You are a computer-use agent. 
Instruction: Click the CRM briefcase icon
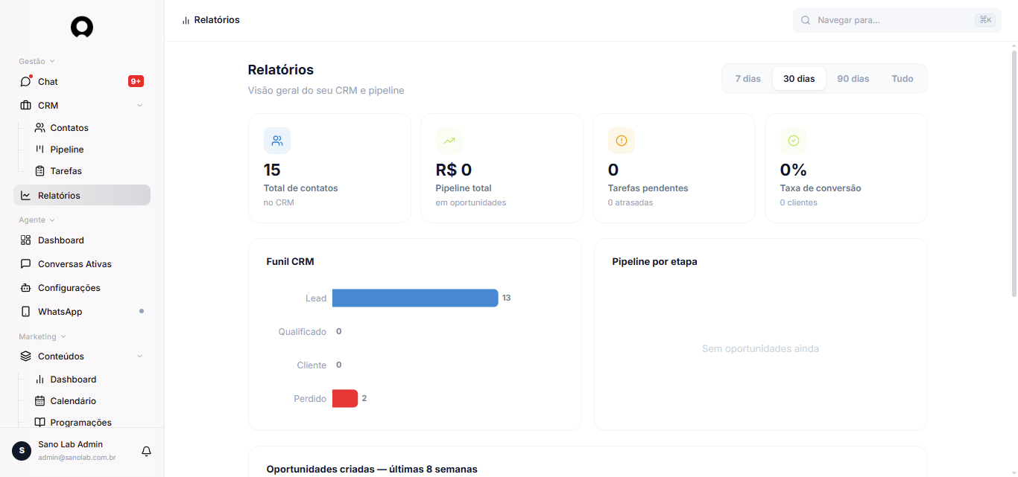26,105
